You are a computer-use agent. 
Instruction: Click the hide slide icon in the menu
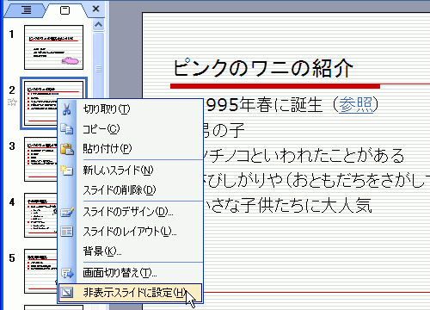[67, 293]
